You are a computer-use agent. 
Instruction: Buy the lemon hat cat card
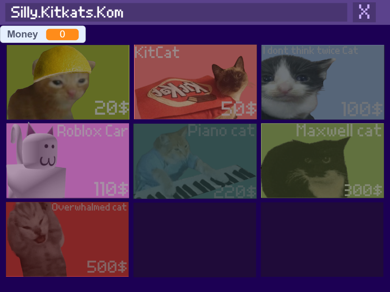(68, 82)
